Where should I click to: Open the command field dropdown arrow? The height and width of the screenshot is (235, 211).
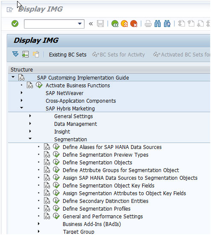[x=80, y=24]
